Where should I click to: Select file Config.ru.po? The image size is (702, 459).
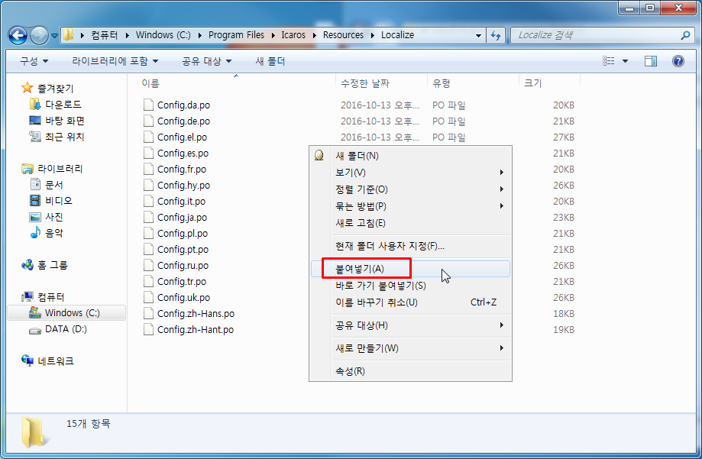coord(183,266)
